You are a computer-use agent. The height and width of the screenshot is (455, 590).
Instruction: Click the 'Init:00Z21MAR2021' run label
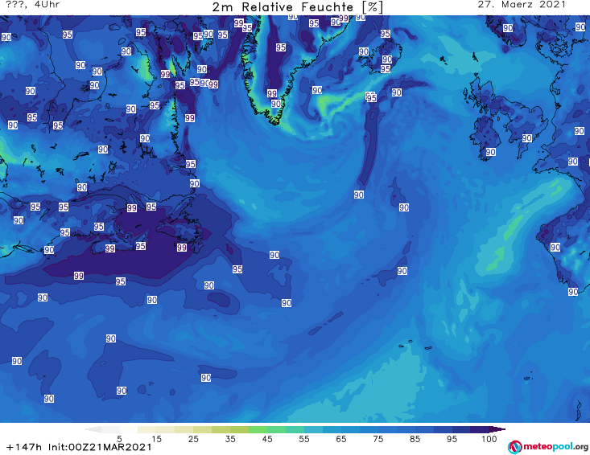click(100, 447)
